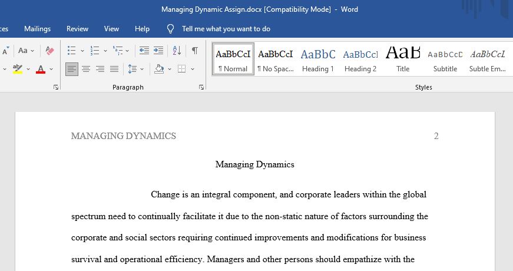Click the word survival in the paragraph
The width and height of the screenshot is (513, 271).
87,259
